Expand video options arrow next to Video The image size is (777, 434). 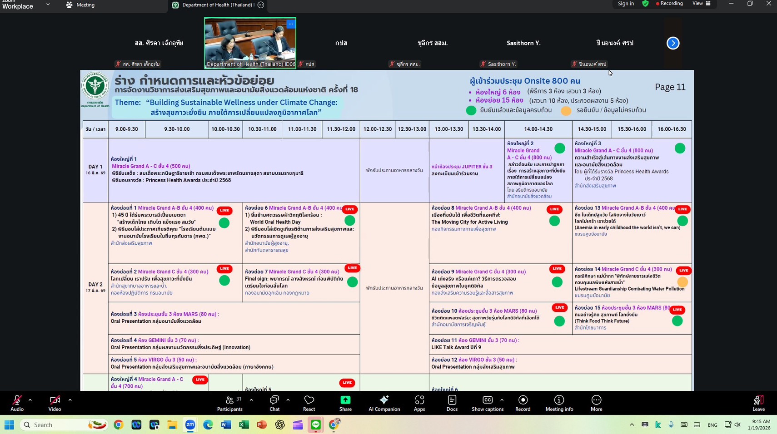click(x=70, y=400)
